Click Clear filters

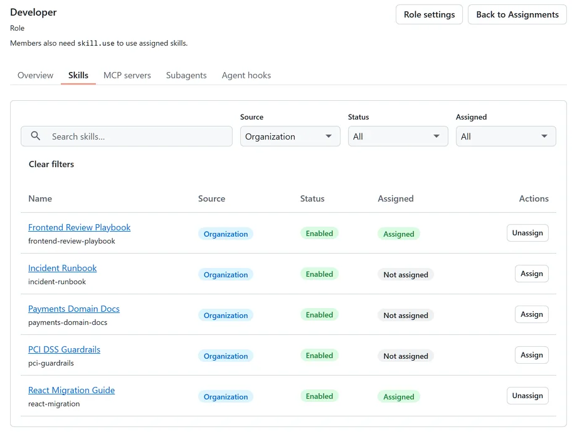51,164
